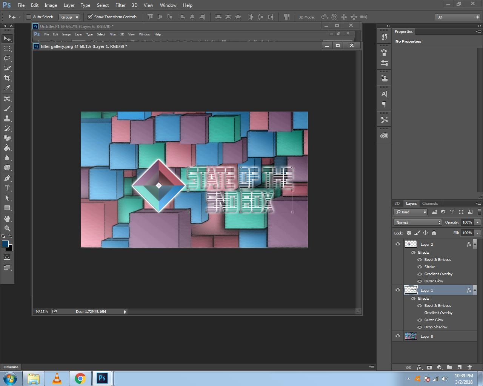Select Layer 2 thumbnail
Viewport: 483px width, 386px height.
(x=411, y=244)
